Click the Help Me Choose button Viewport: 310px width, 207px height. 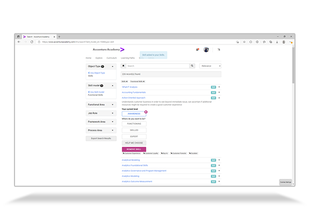click(134, 143)
